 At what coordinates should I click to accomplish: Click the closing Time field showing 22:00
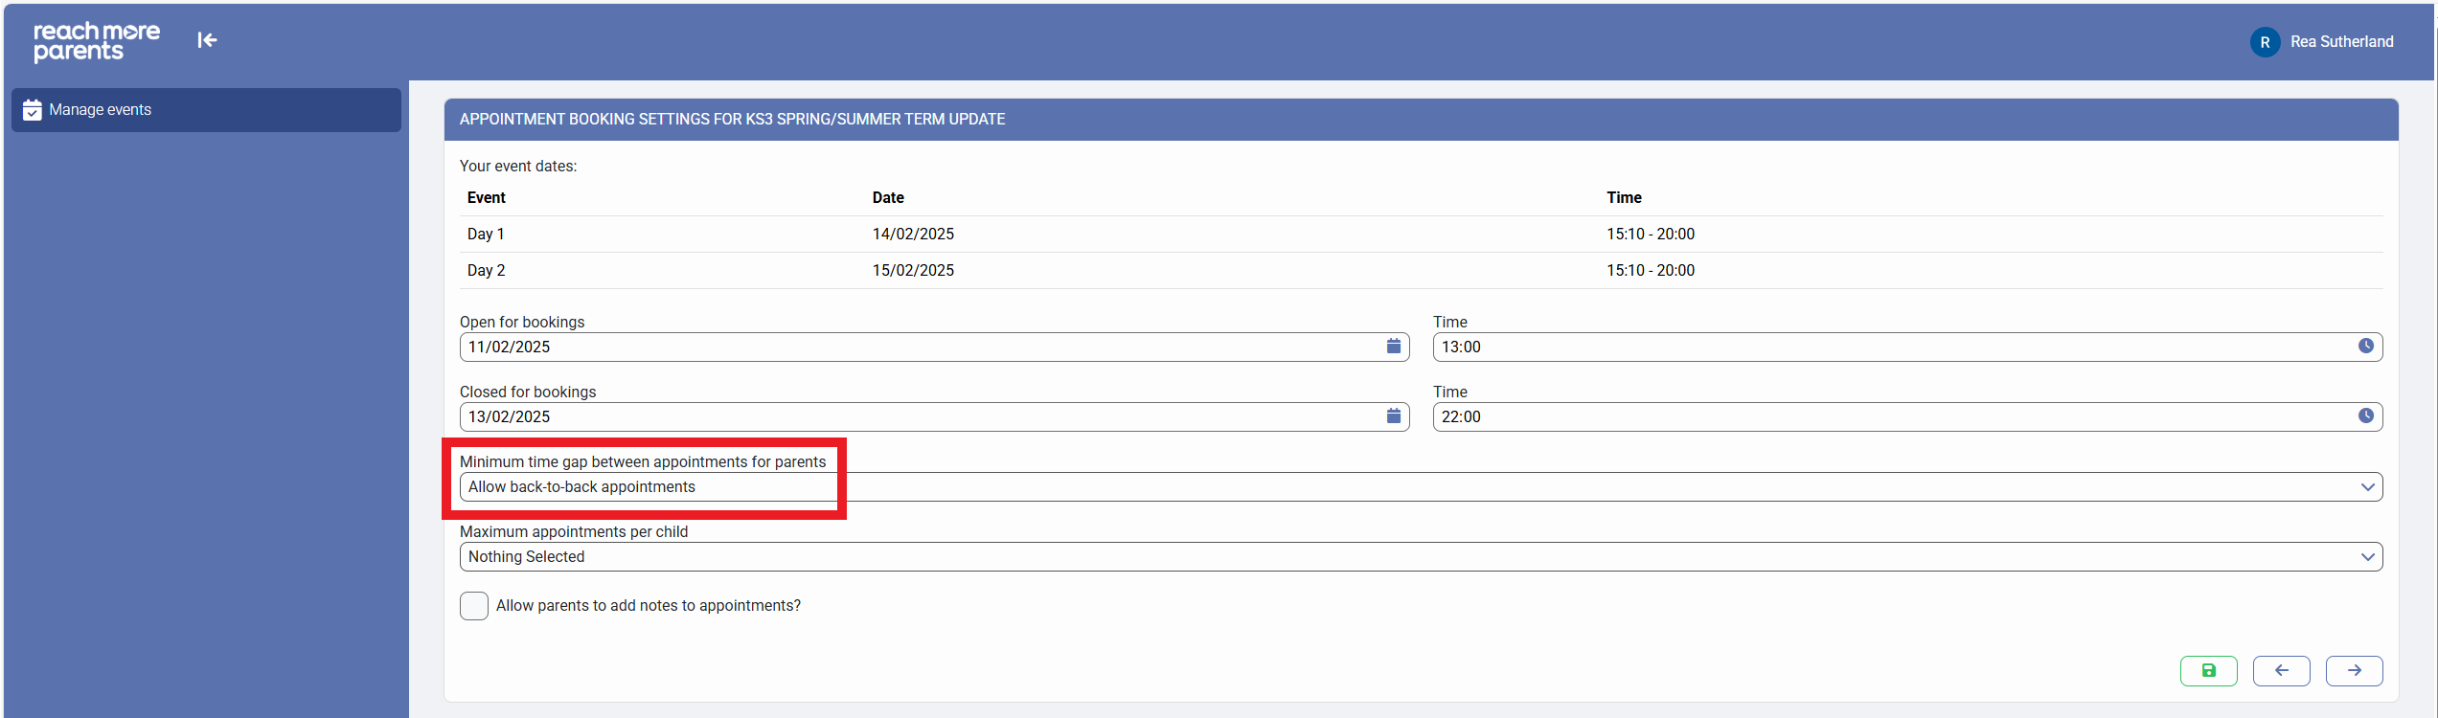(x=1892, y=416)
